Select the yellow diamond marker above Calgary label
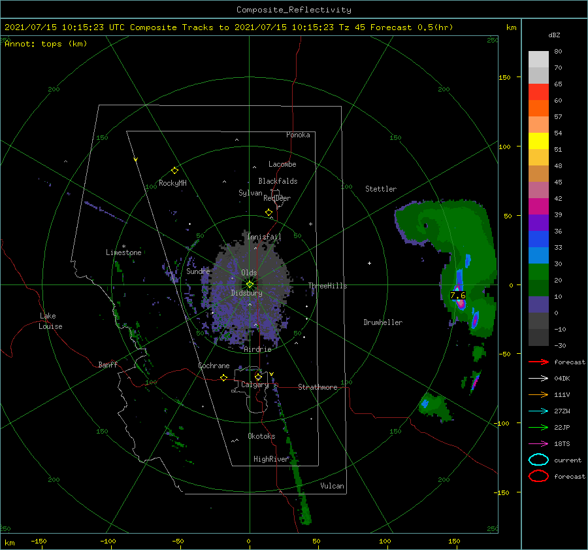Image resolution: width=588 pixels, height=550 pixels. [258, 377]
